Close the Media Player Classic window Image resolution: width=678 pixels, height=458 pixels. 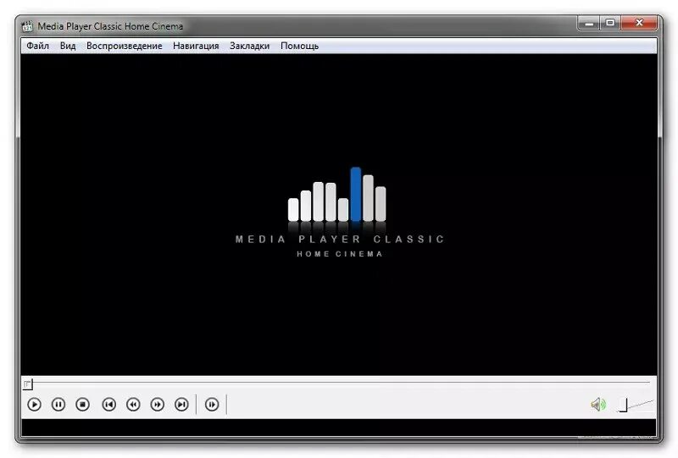pos(639,24)
